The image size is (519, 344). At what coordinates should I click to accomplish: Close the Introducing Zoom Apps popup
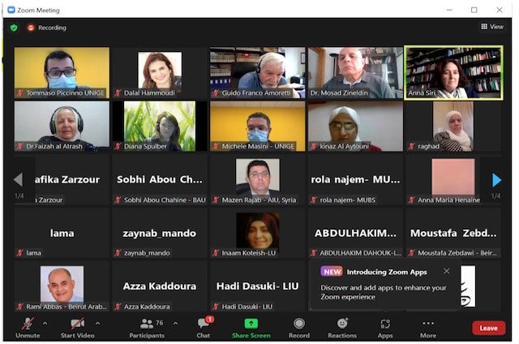coord(446,271)
